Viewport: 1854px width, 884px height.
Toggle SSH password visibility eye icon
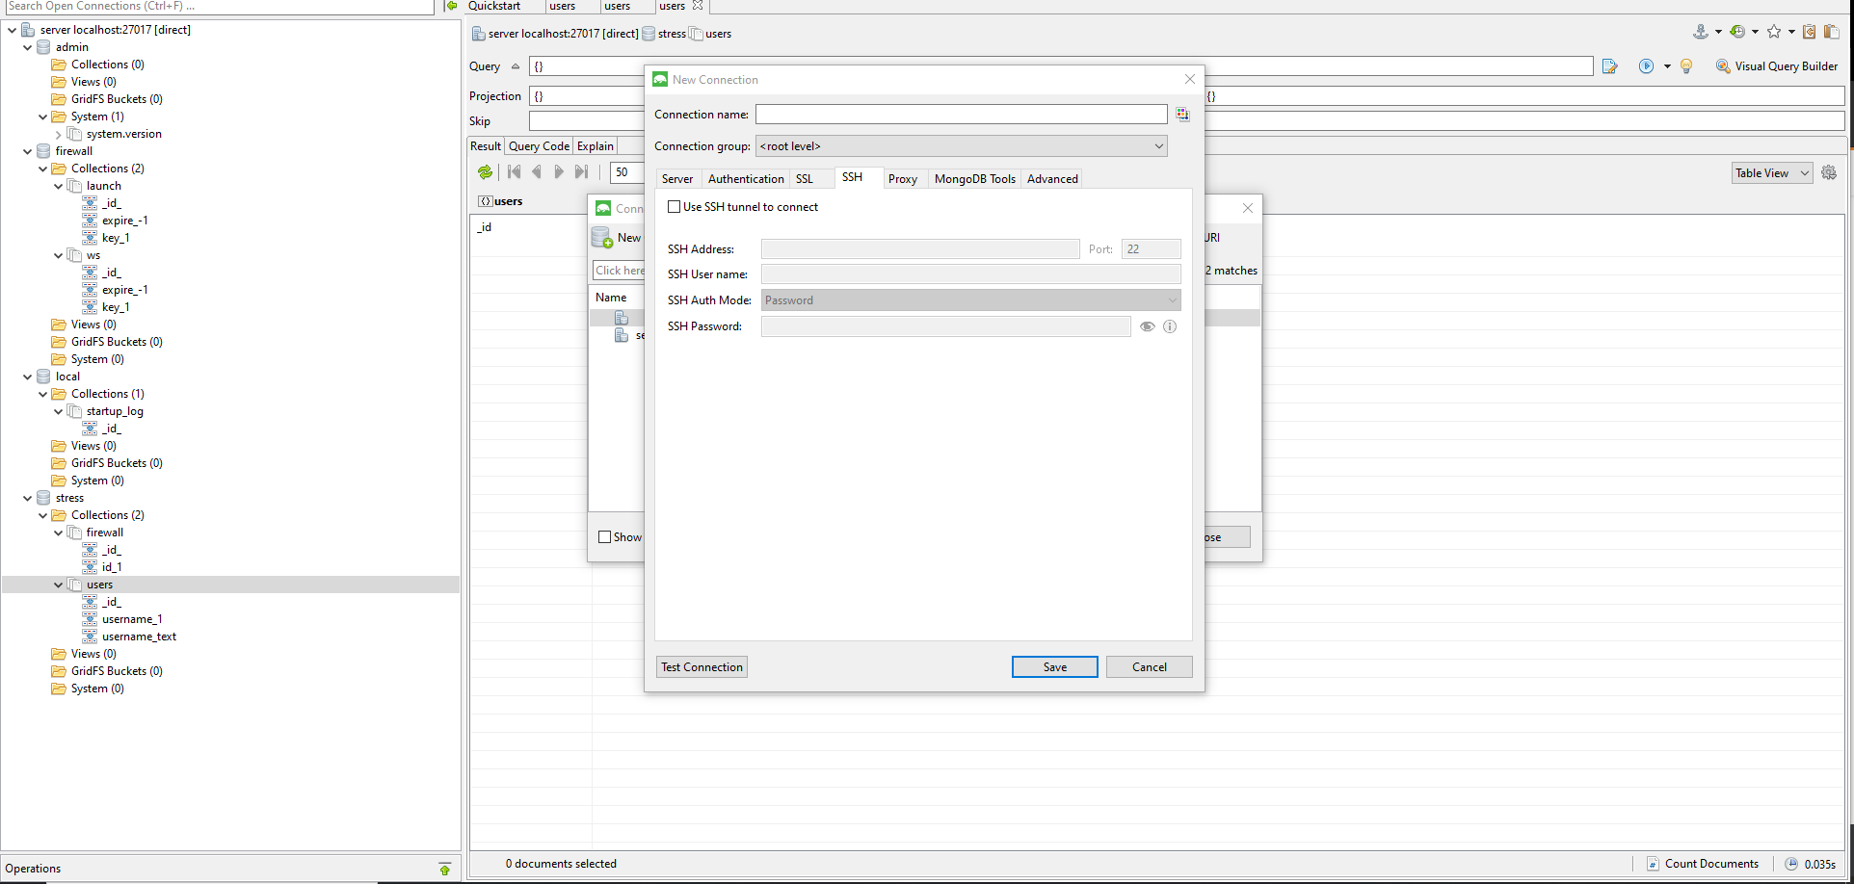click(1147, 326)
